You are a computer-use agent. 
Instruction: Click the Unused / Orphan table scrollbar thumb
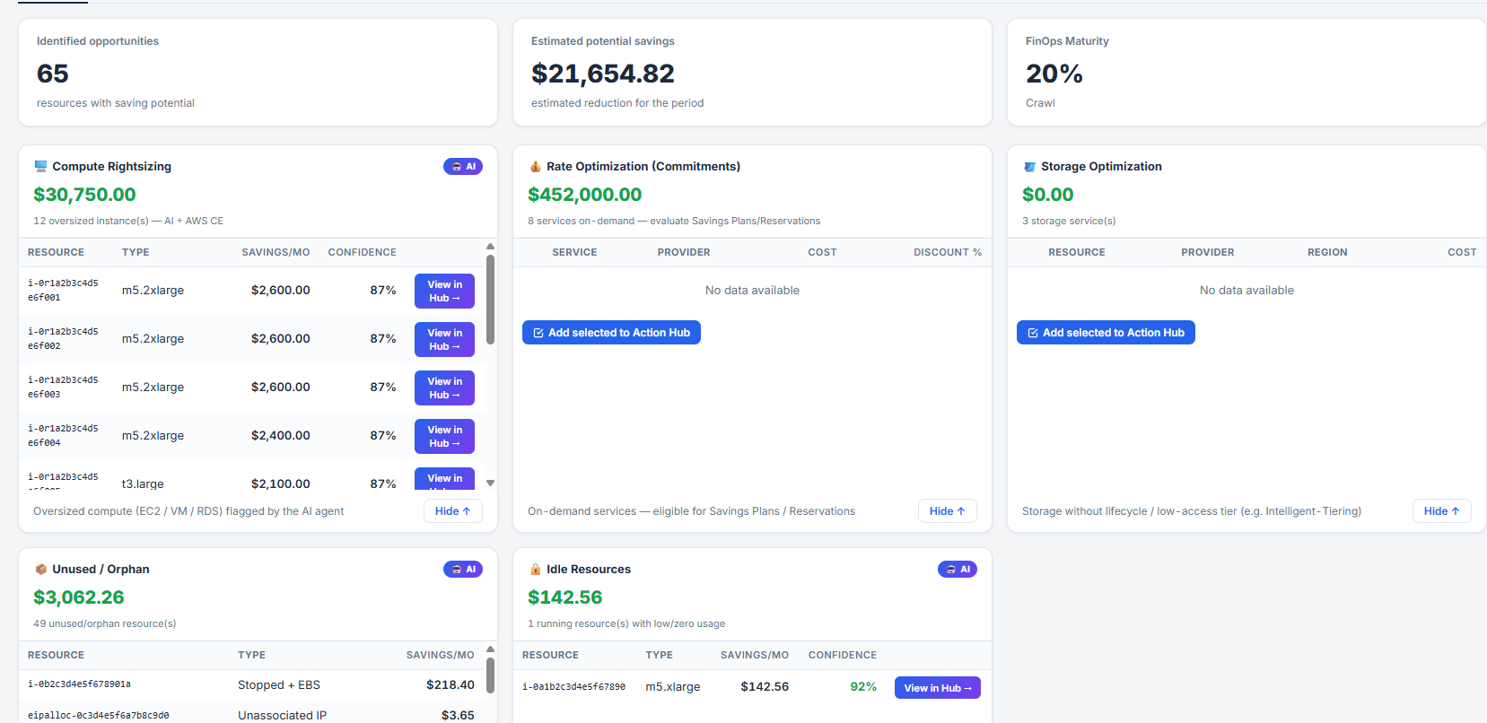[x=490, y=675]
